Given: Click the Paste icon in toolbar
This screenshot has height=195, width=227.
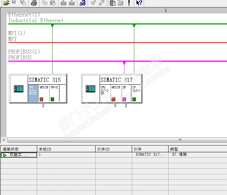Looking at the screenshot, I should point(53,3).
